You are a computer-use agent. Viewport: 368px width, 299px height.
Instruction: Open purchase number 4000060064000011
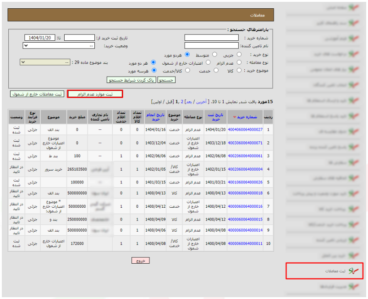pos(245,244)
